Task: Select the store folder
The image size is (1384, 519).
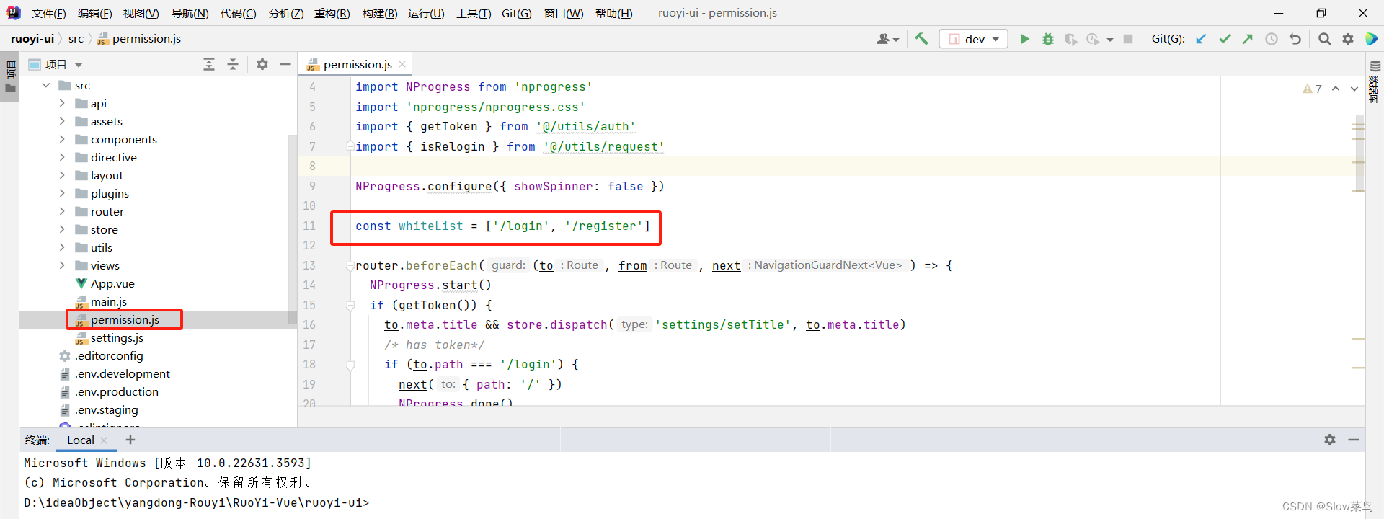Action: [x=105, y=229]
